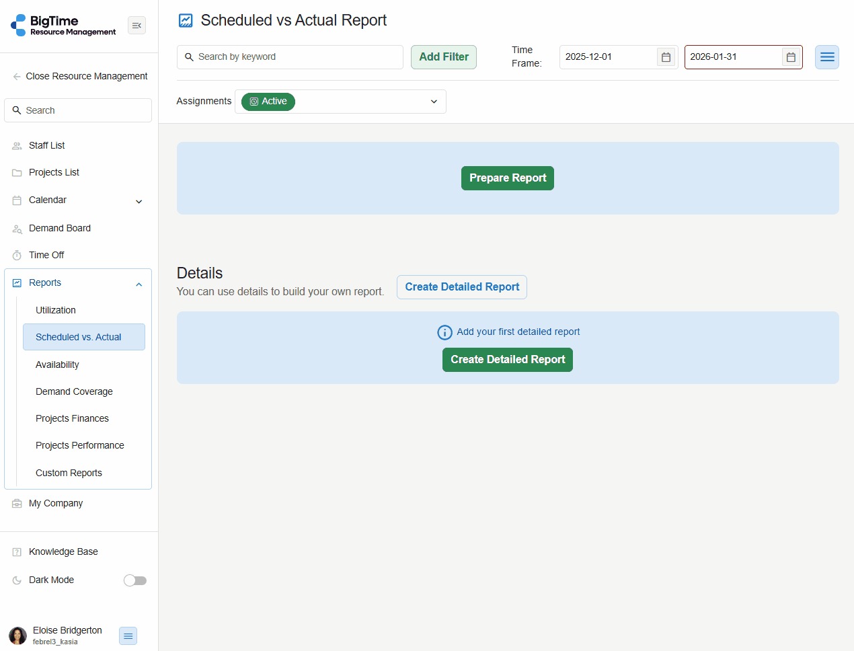Click the Search by keyword field

pos(296,57)
